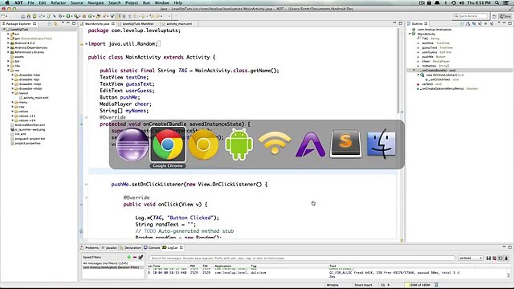Click the Open Perspective icon
This screenshot has height=289, width=514.
click(x=494, y=16)
